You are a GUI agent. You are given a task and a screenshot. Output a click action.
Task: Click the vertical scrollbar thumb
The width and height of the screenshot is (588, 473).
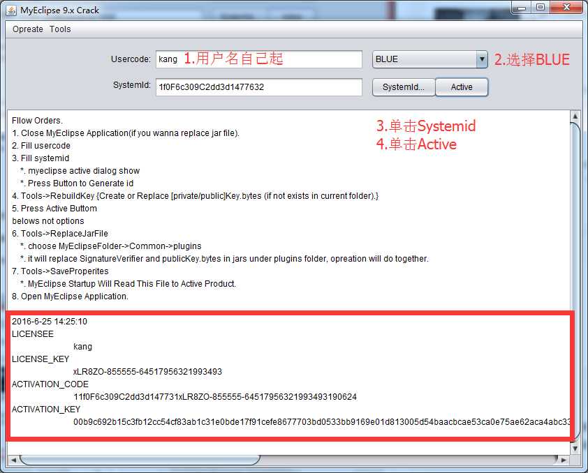[575, 282]
